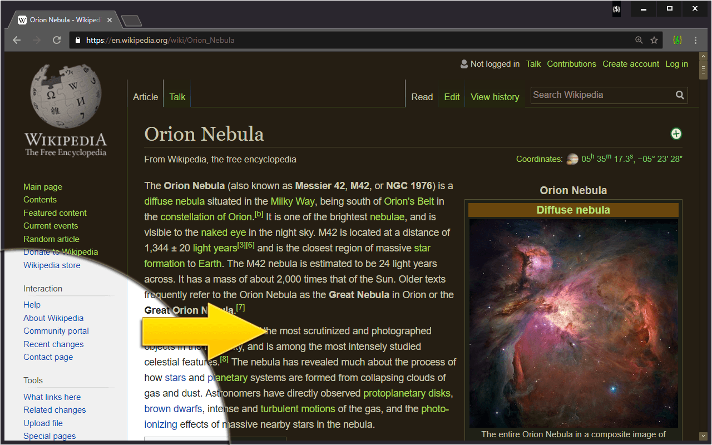Screen dimensions: 712x445
Task: Open Featured content
Action: point(55,213)
